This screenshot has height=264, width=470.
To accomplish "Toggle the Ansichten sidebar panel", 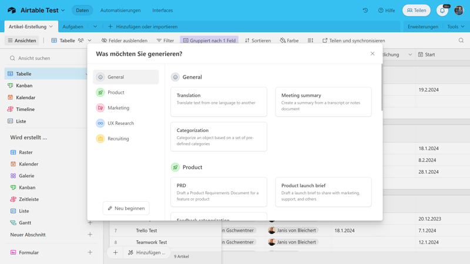I will 22,40.
